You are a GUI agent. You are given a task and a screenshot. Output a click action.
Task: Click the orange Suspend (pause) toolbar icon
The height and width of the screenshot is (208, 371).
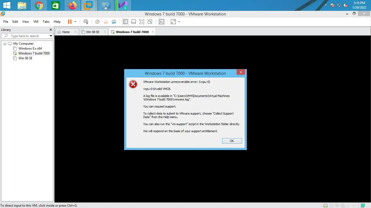pos(70,22)
